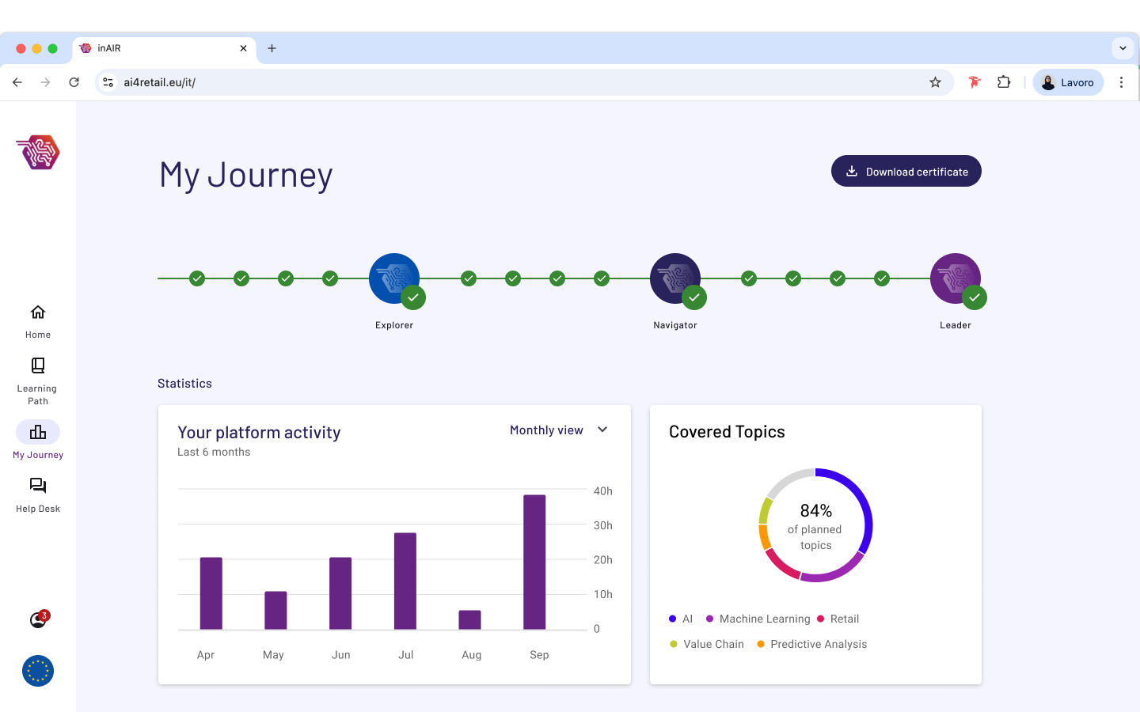The width and height of the screenshot is (1140, 712).
Task: Download the certificate
Action: 906,172
